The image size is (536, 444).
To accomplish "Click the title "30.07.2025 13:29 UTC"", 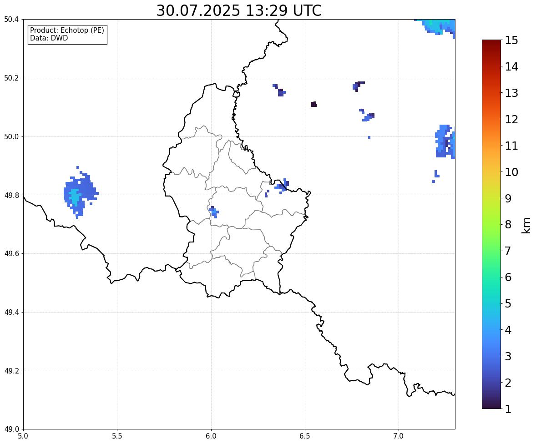I will (239, 10).
